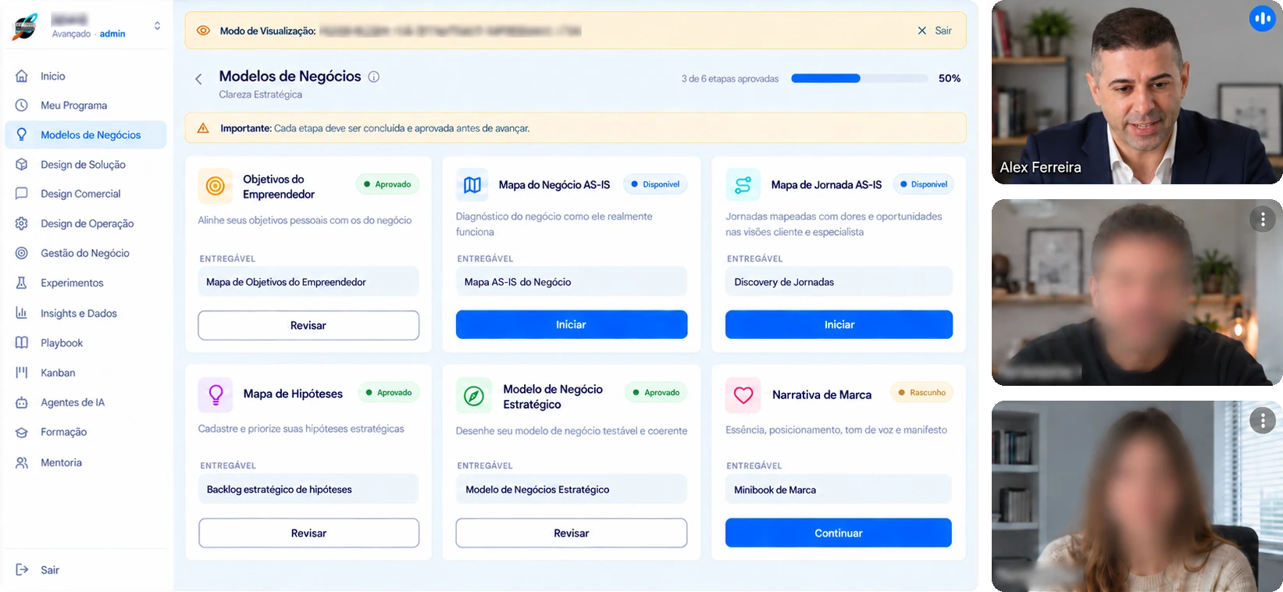This screenshot has height=592, width=1283.
Task: Start the Mapa de Jornada AS-IS step
Action: [839, 325]
